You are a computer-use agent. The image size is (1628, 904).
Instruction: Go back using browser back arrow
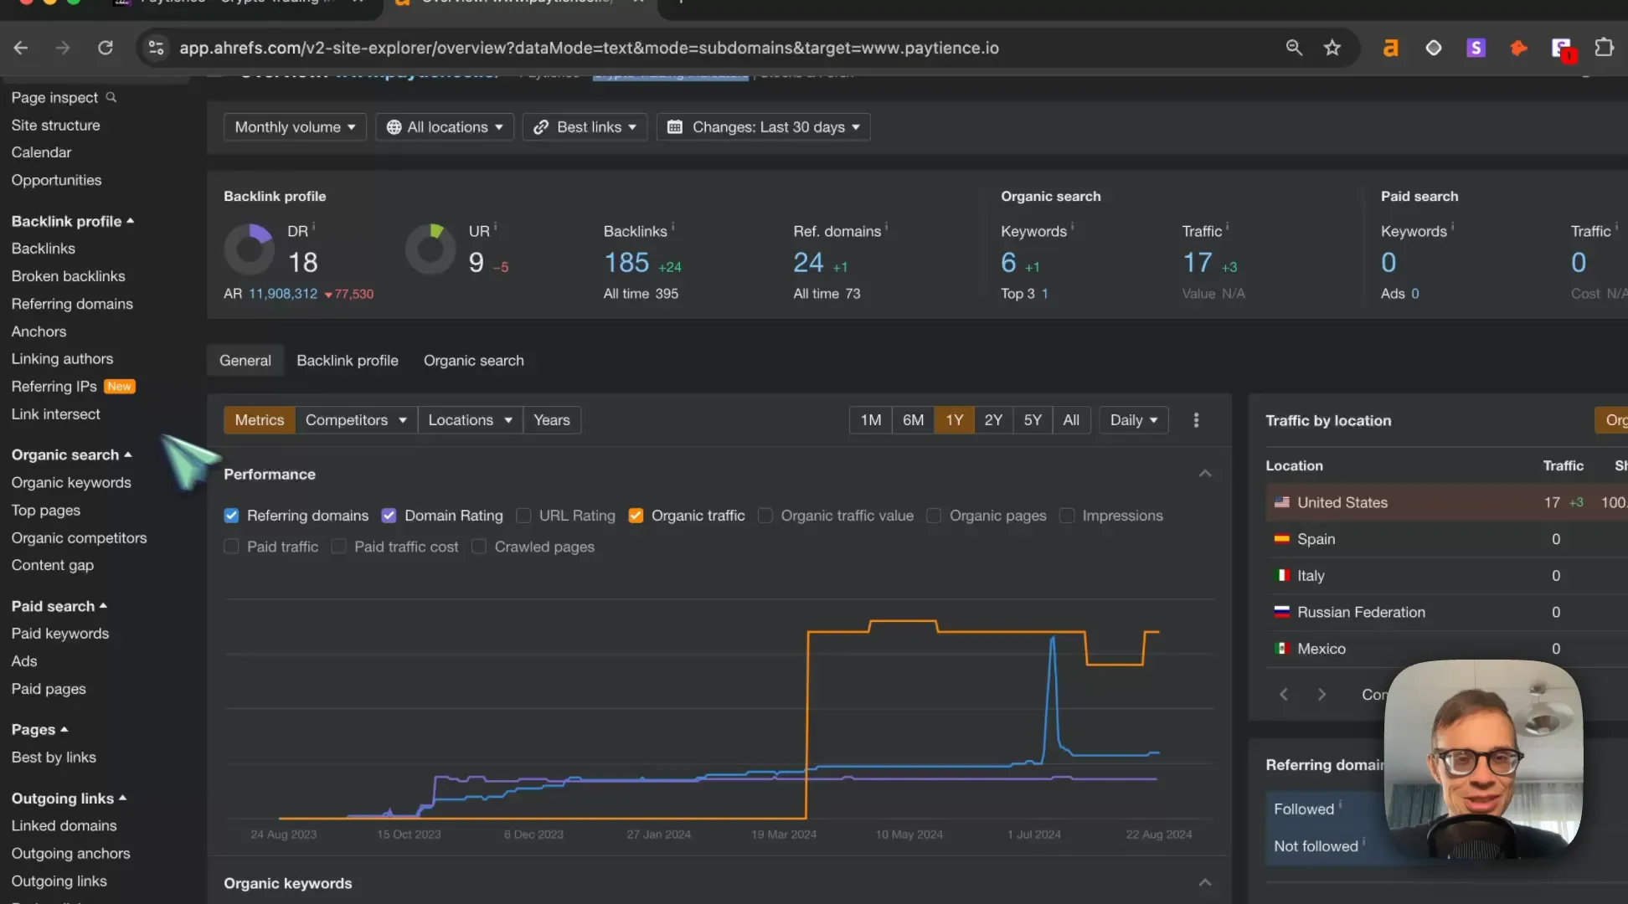pos(21,48)
